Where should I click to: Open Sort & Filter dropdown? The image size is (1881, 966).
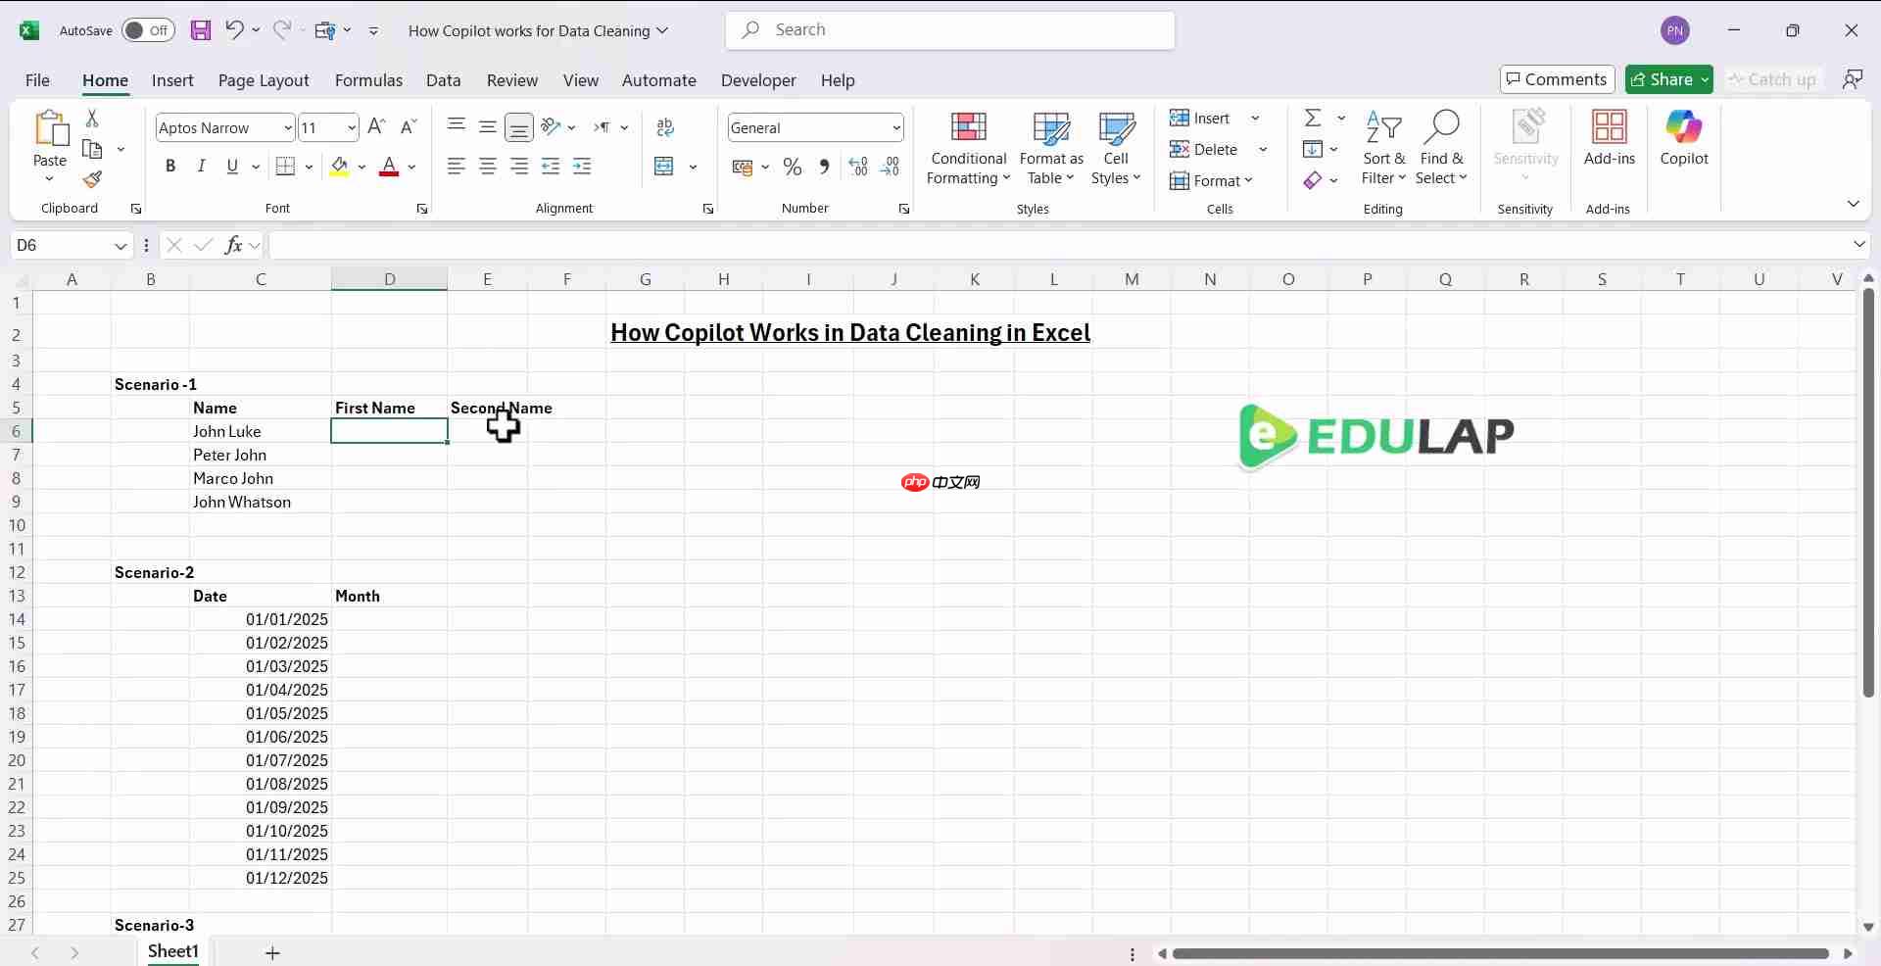tap(1383, 149)
